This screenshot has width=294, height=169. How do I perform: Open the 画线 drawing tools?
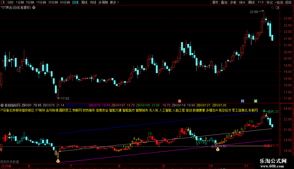[x=251, y=2]
